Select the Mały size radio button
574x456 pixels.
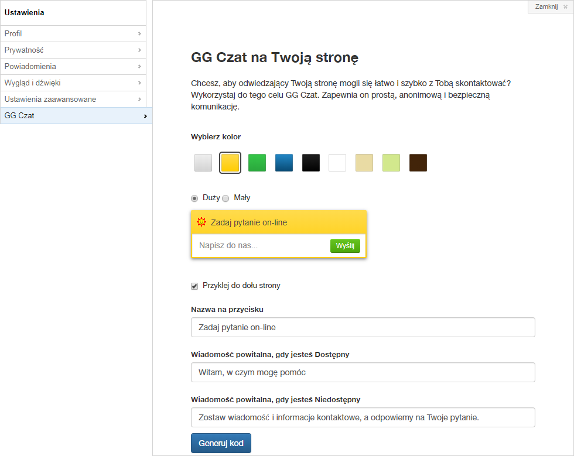click(x=225, y=198)
